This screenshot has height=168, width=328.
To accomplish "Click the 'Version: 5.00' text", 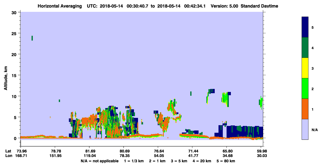I will click(225, 6).
